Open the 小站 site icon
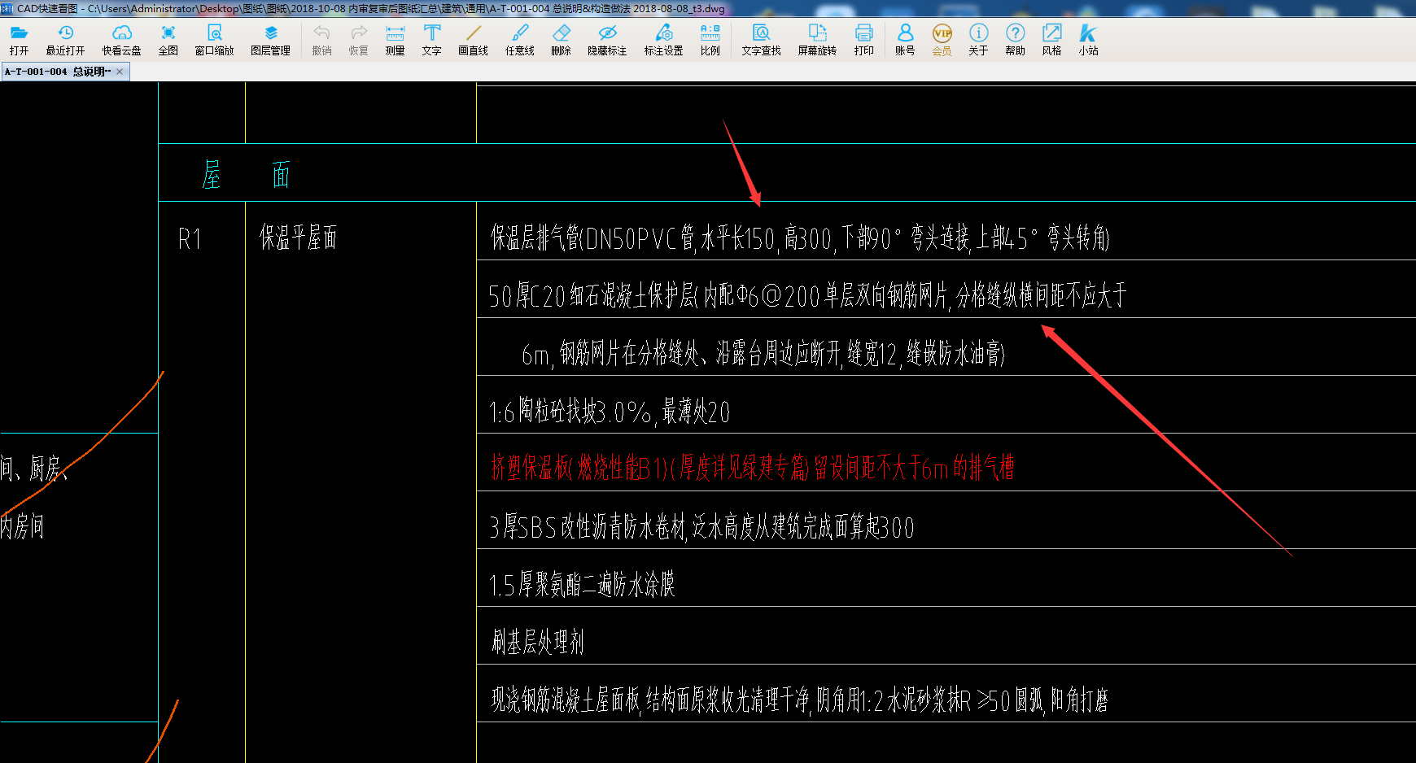 pyautogui.click(x=1089, y=39)
